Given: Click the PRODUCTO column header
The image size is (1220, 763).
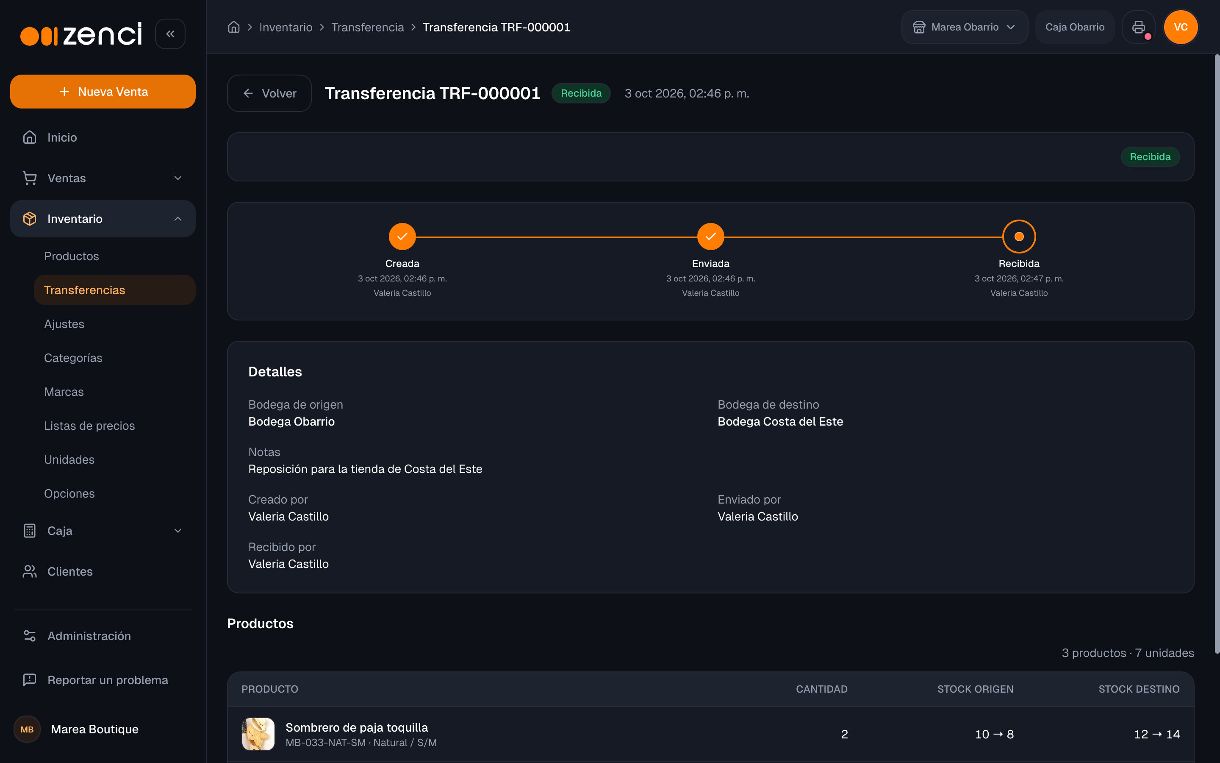Looking at the screenshot, I should coord(270,689).
